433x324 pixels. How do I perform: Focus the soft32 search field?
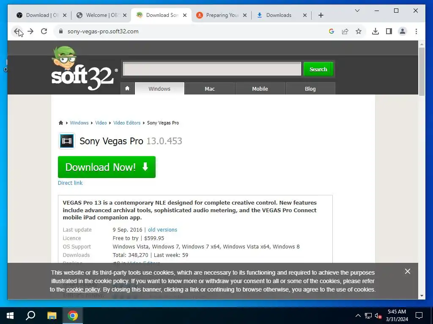pos(212,69)
